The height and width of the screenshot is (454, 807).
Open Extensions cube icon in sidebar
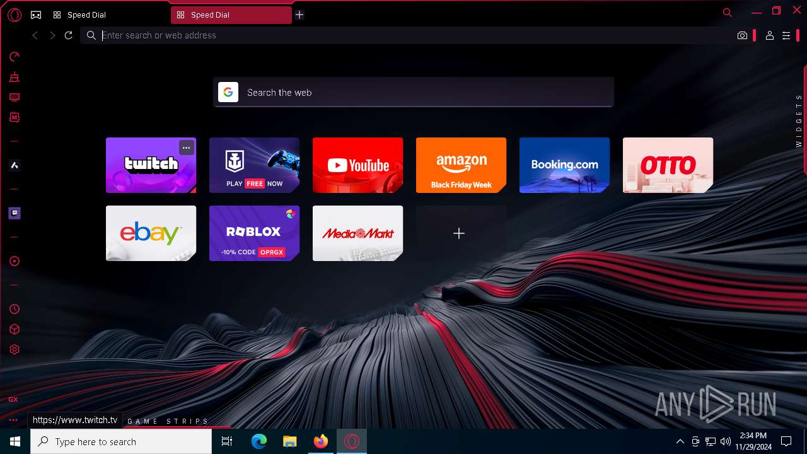click(15, 329)
